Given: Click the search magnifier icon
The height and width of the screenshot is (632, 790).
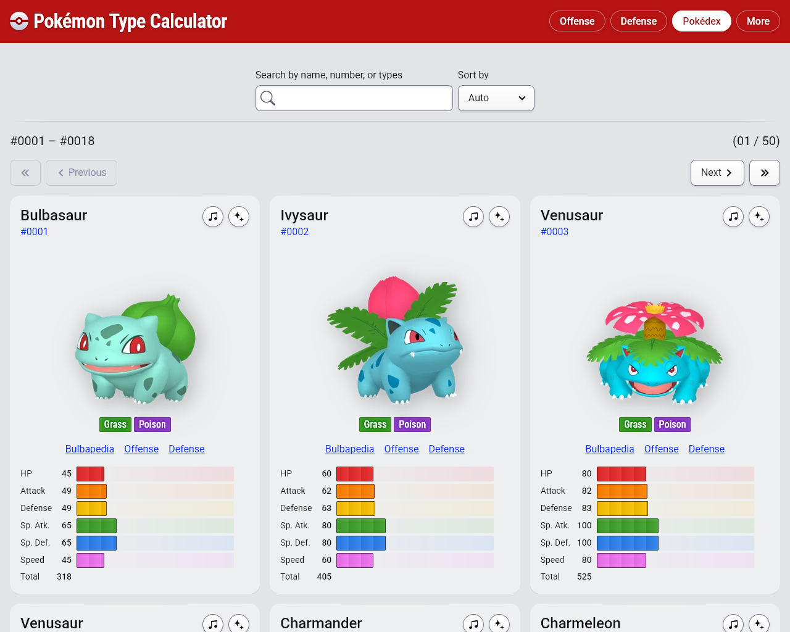Looking at the screenshot, I should pyautogui.click(x=268, y=98).
